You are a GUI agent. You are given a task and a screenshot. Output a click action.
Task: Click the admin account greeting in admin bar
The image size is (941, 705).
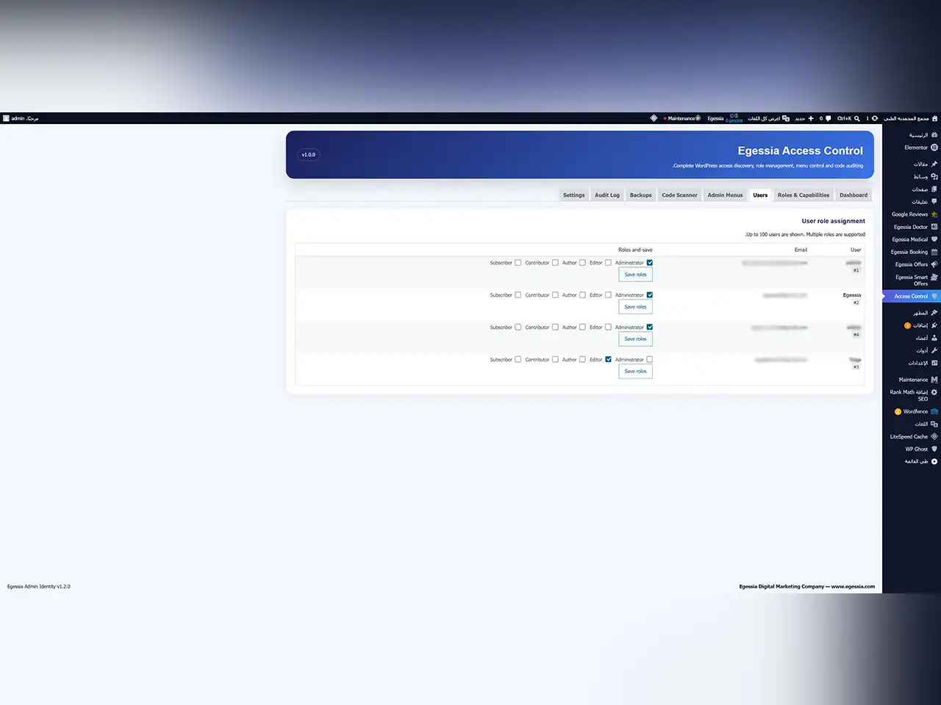point(21,118)
